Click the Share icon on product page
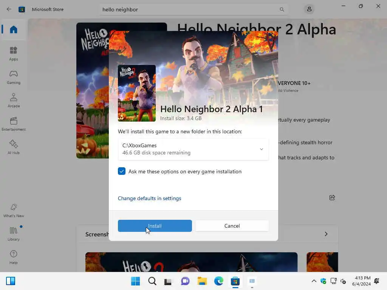This screenshot has height=290, width=387. pos(332,197)
